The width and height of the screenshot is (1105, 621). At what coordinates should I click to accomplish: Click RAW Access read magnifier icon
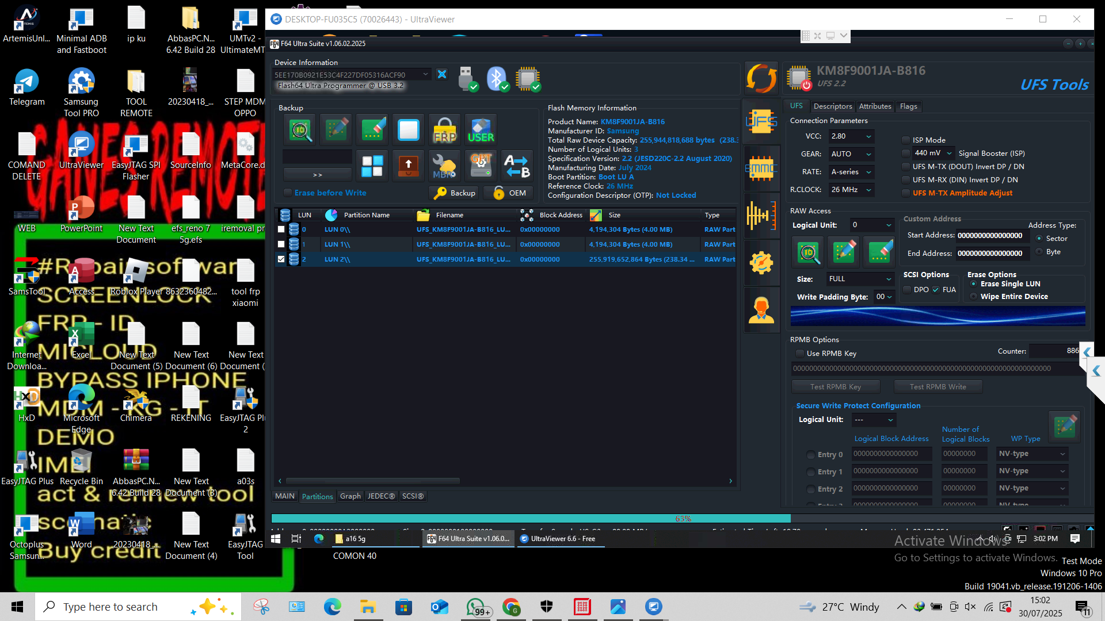(x=808, y=252)
